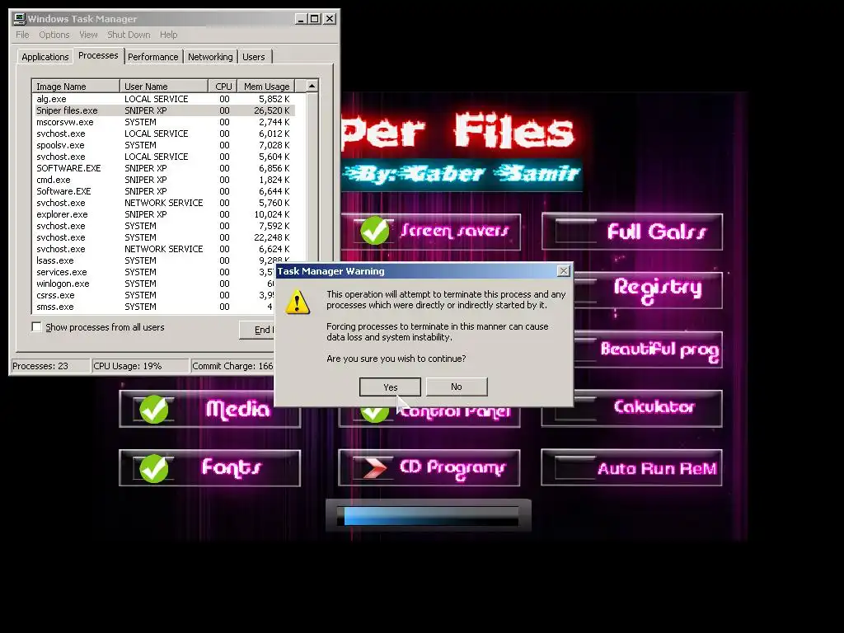This screenshot has height=633, width=844.
Task: Switch to the Processes tab
Action: click(x=98, y=55)
